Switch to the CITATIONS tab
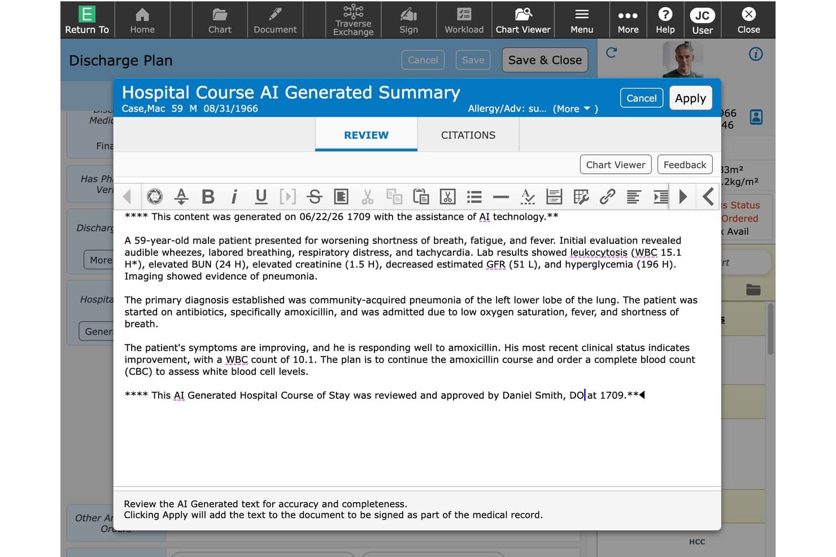The height and width of the screenshot is (557, 836). point(468,135)
